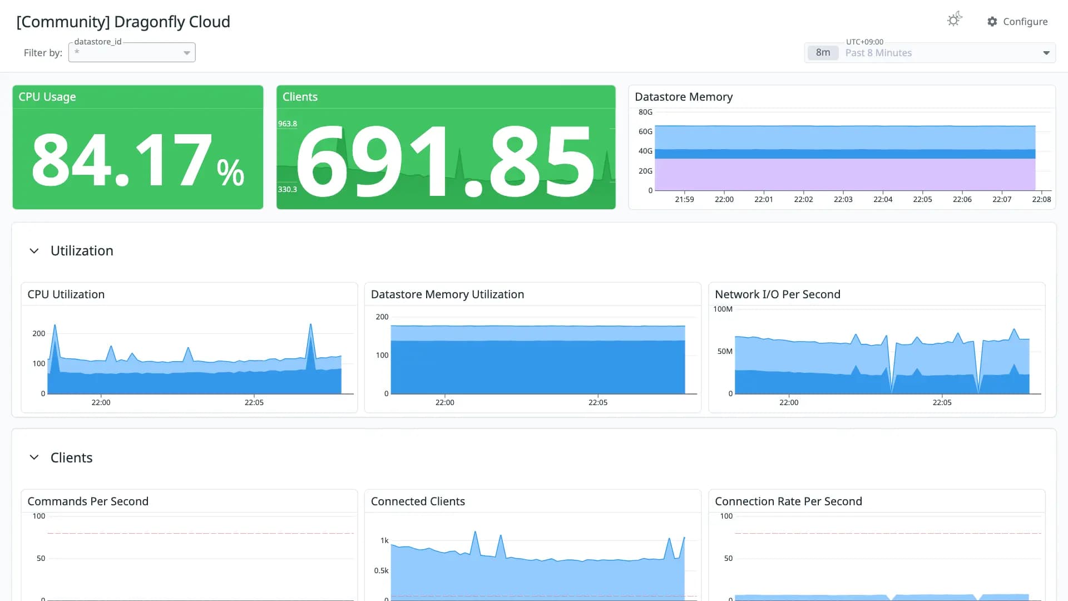Image resolution: width=1068 pixels, height=601 pixels.
Task: Click the CPU Usage 84.17% widget
Action: point(138,147)
